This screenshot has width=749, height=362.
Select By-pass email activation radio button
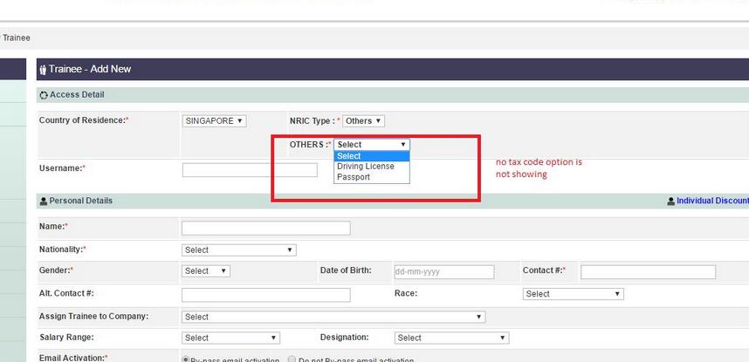click(x=185, y=359)
